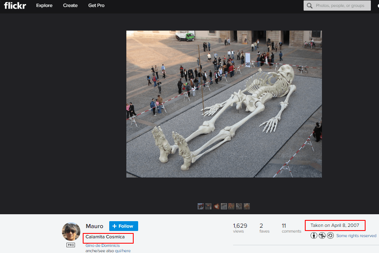Click the 'here' link in description
This screenshot has height=253, width=379.
pos(126,251)
